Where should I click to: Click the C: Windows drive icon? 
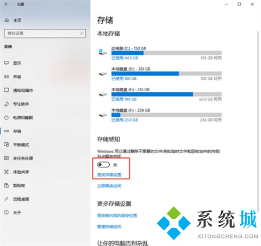tap(103, 52)
